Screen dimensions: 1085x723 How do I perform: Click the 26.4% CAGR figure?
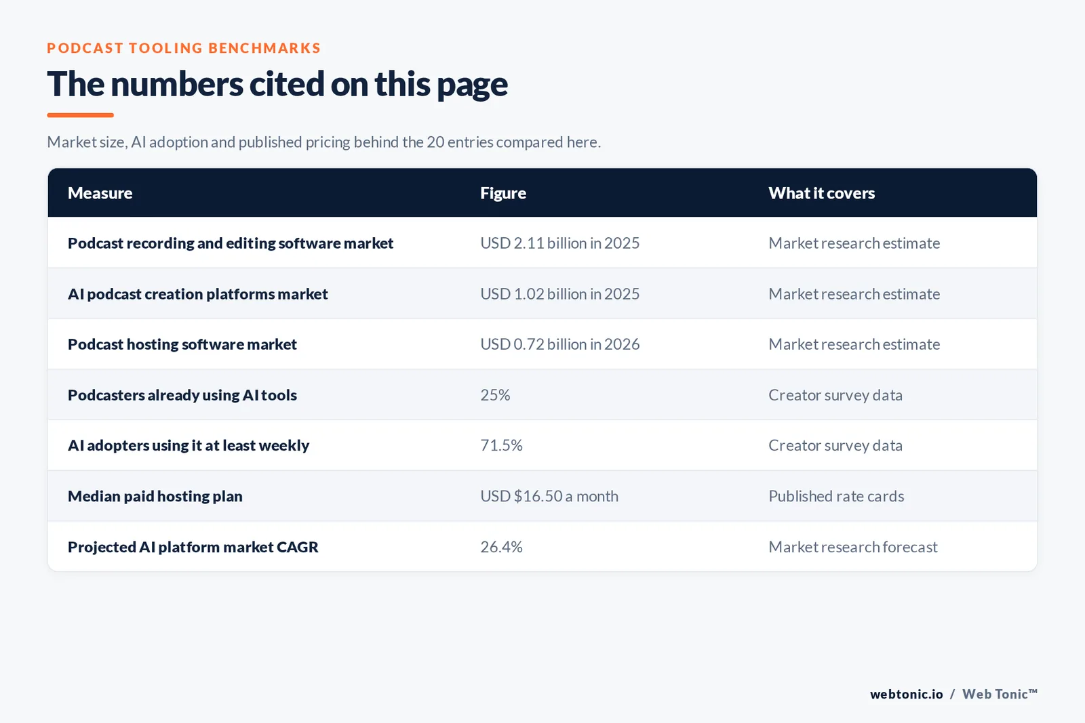point(501,547)
